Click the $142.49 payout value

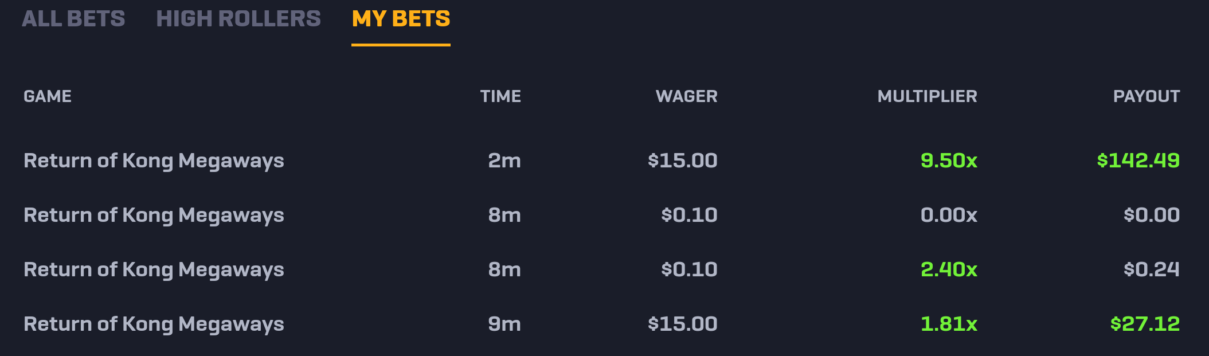(1138, 161)
